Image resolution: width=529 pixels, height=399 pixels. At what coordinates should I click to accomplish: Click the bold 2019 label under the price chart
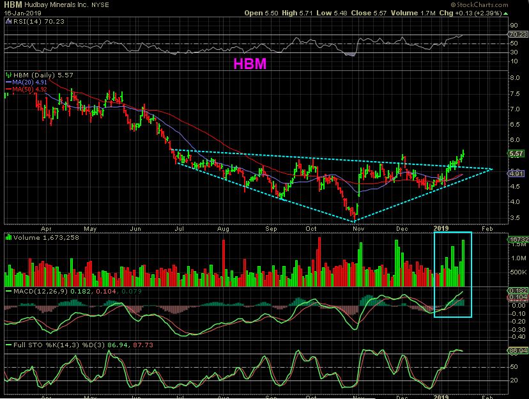click(441, 228)
